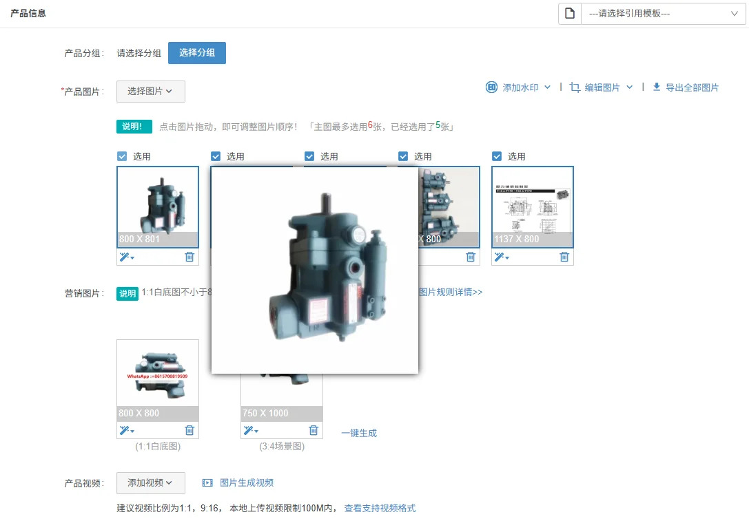Click the 图片生成视频 link
Screen dimensions: 749x521
click(x=247, y=483)
